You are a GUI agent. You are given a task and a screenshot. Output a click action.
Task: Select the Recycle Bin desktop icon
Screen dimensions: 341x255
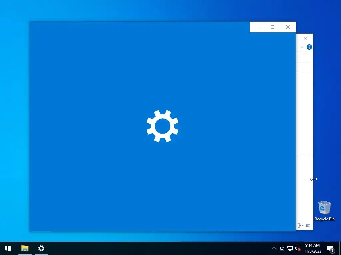[x=324, y=211]
